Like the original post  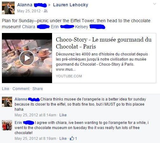click(x=5, y=89)
